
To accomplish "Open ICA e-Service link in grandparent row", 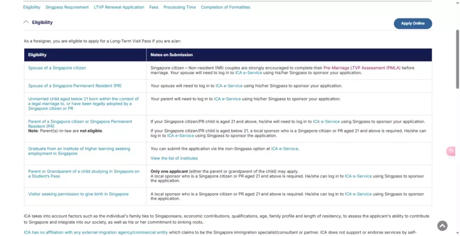I will (358, 176).
